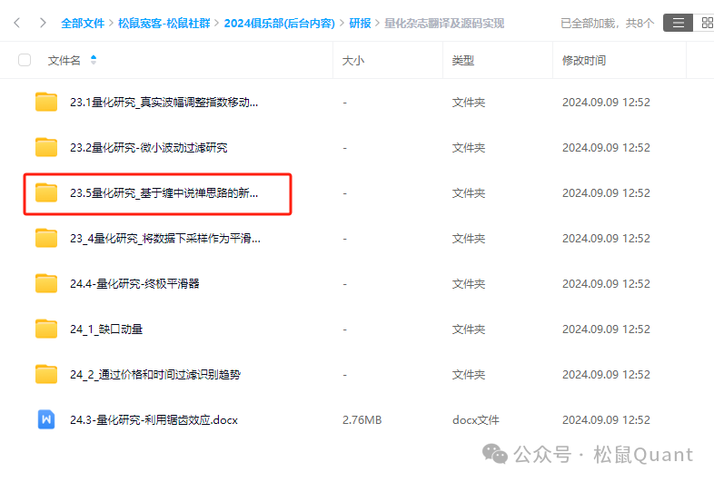Open 23.1量化研究_真实波幅调整指数移动... folder name

tap(164, 103)
